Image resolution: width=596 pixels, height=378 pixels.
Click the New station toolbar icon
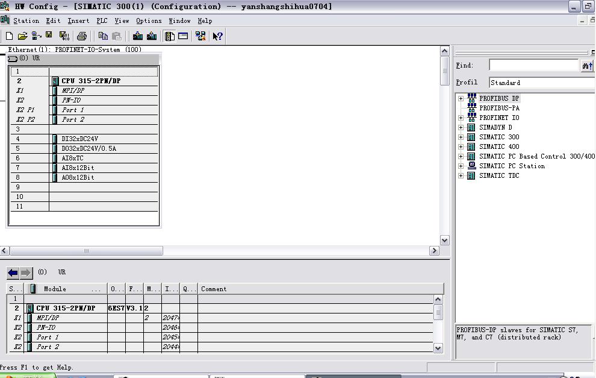9,36
